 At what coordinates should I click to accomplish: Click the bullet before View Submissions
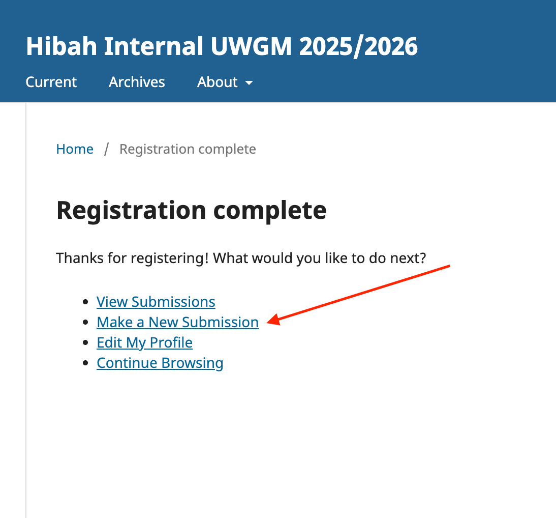[x=85, y=302]
